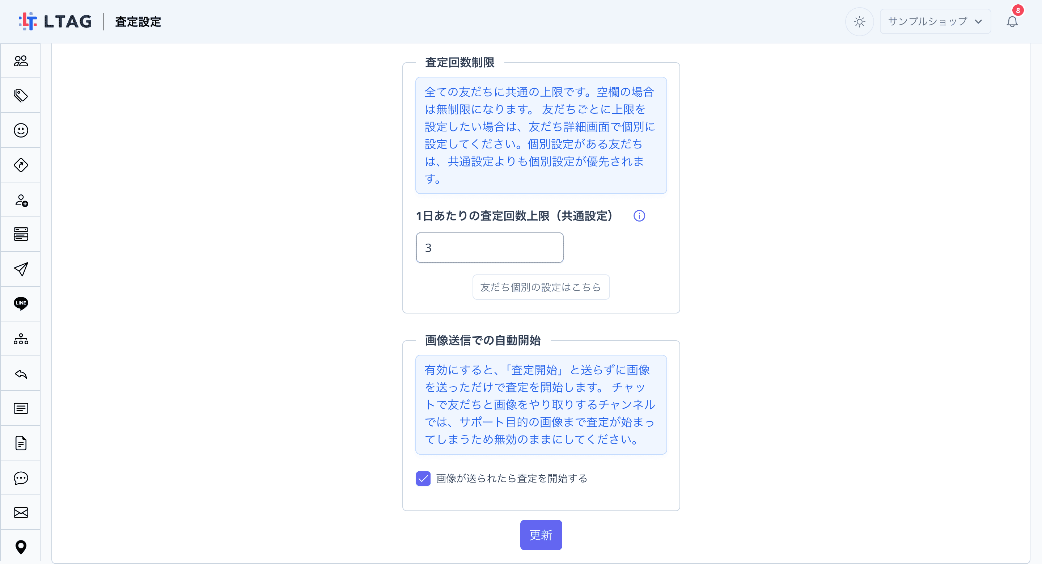
Task: Open the stacked server list icon
Action: point(21,234)
